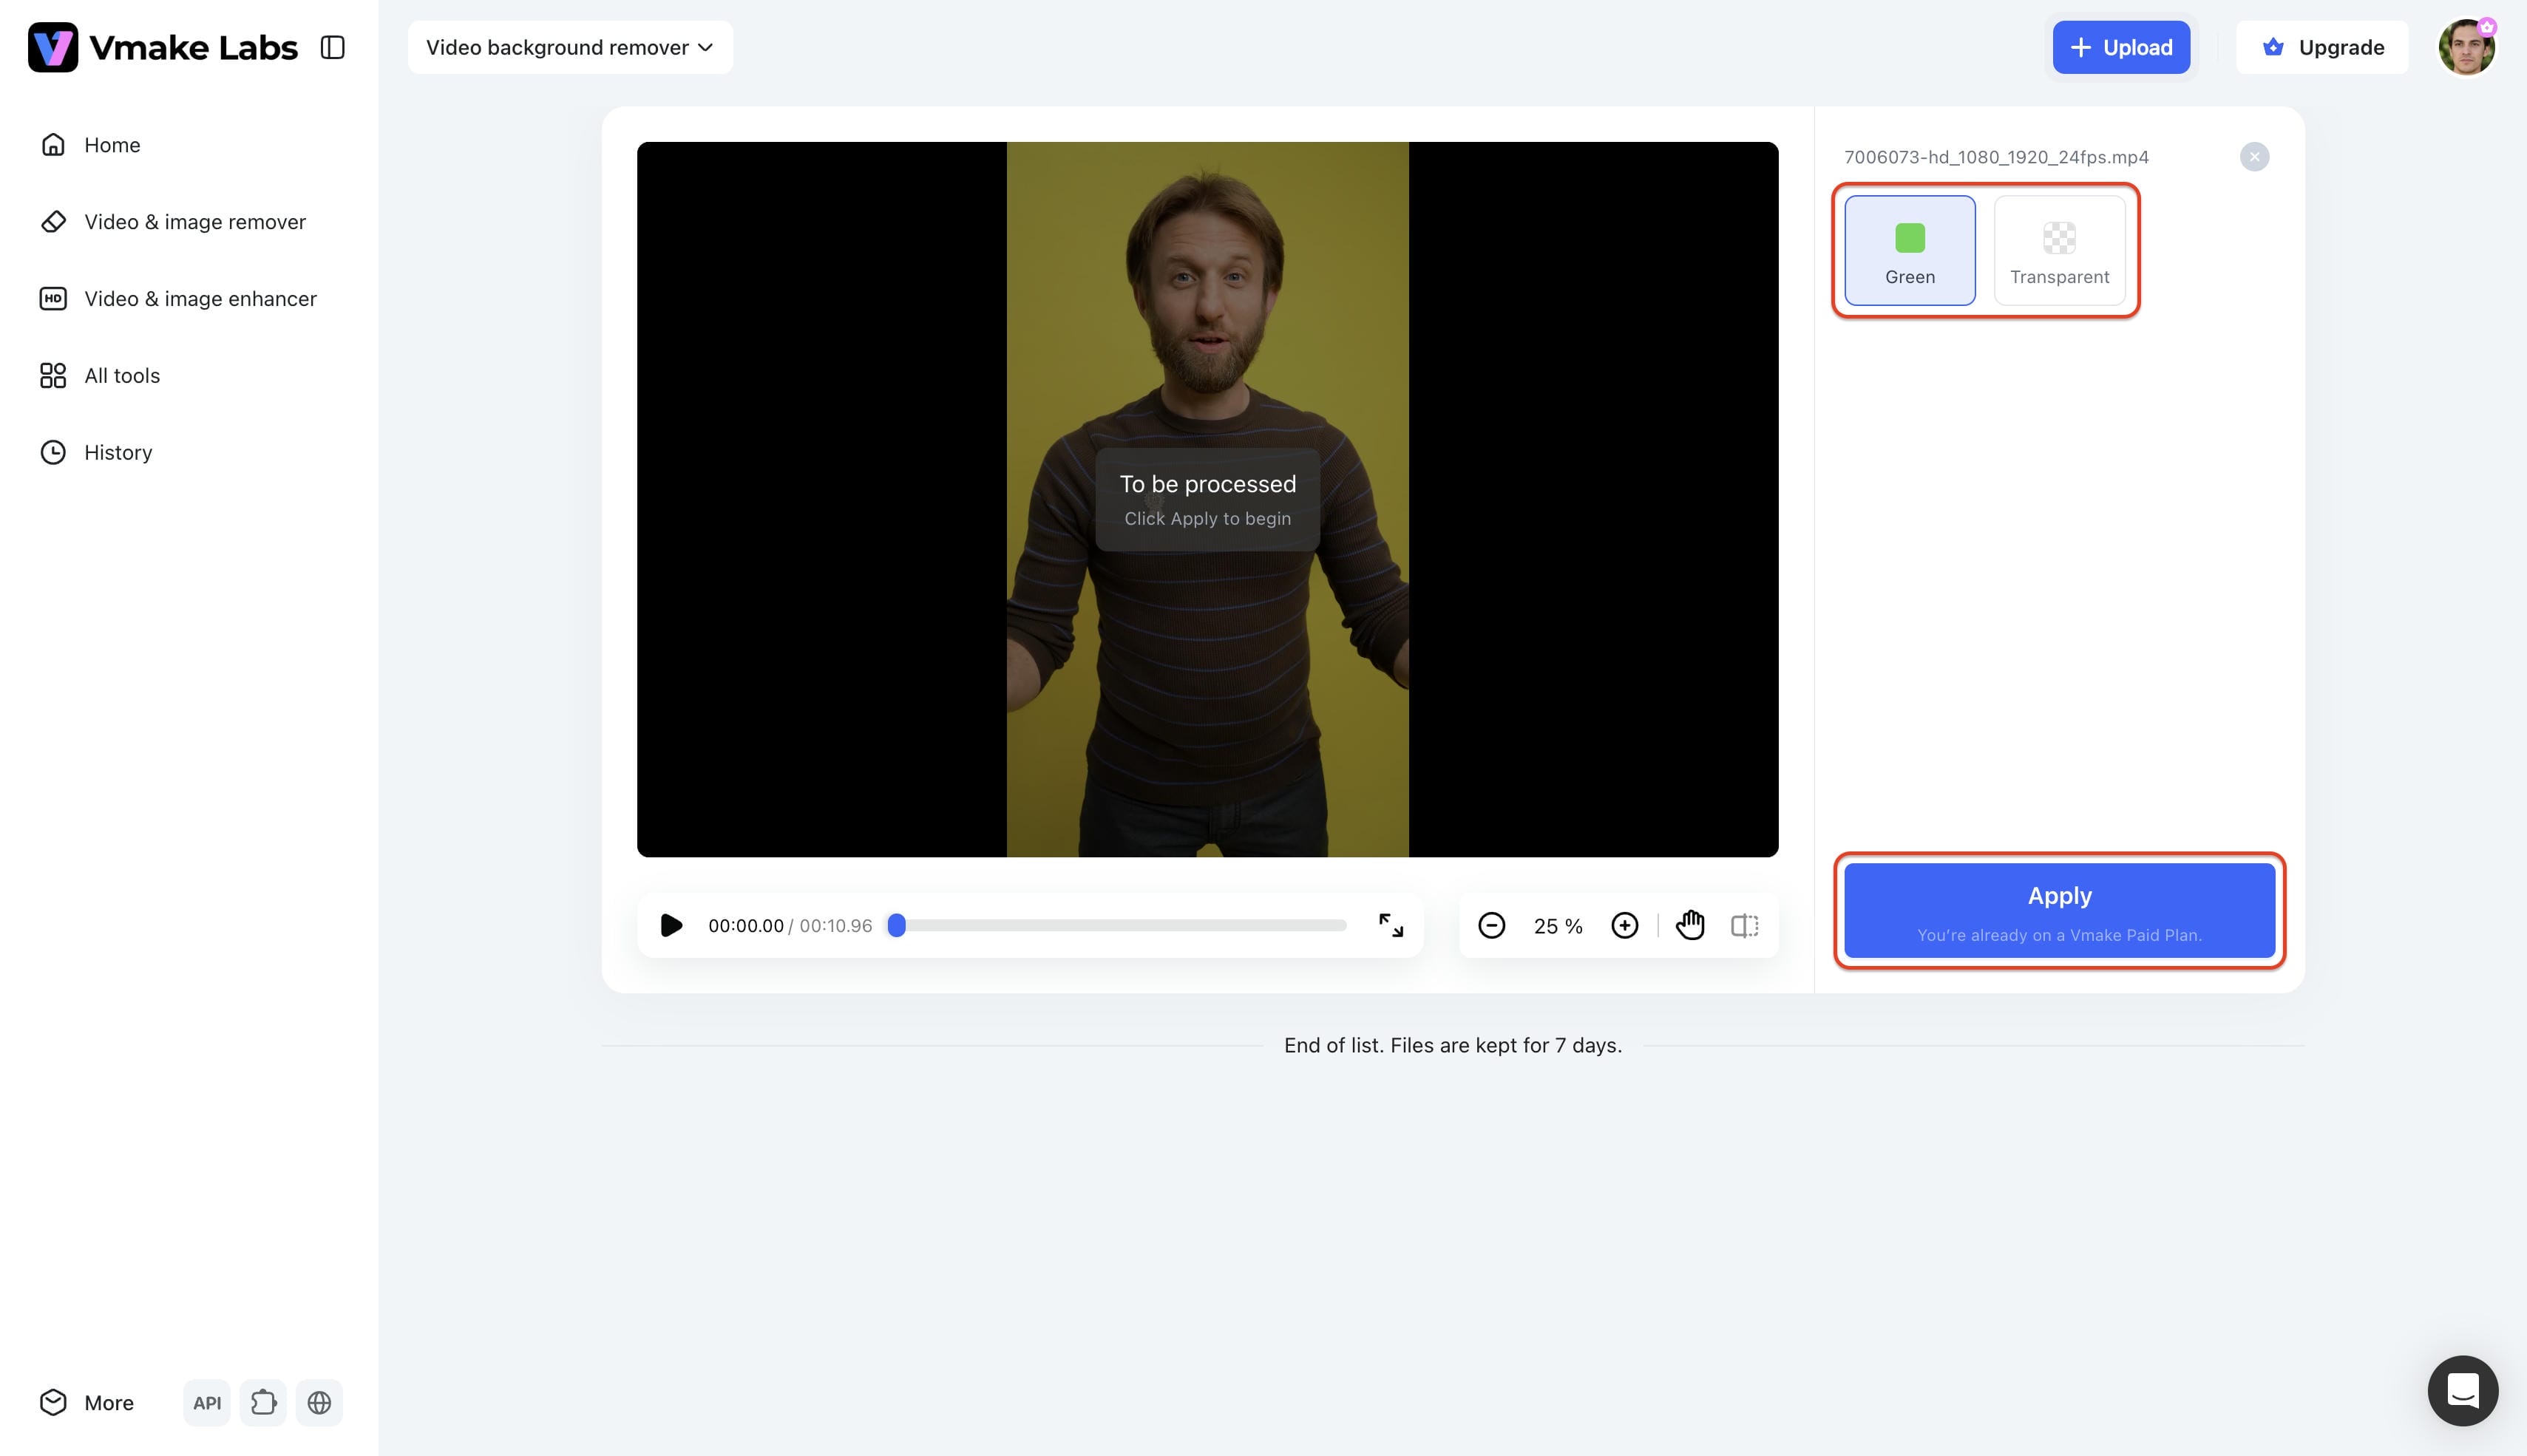Image resolution: width=2527 pixels, height=1456 pixels.
Task: Click the API badge icon
Action: pos(207,1403)
